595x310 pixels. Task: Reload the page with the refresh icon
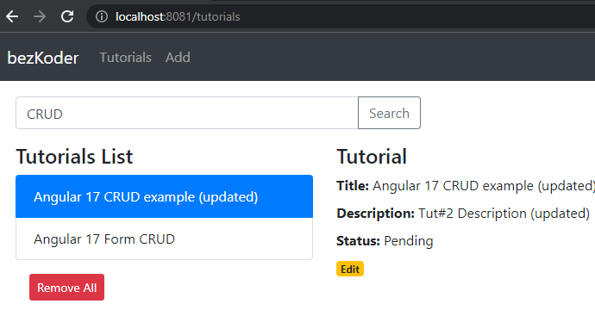pos(67,16)
